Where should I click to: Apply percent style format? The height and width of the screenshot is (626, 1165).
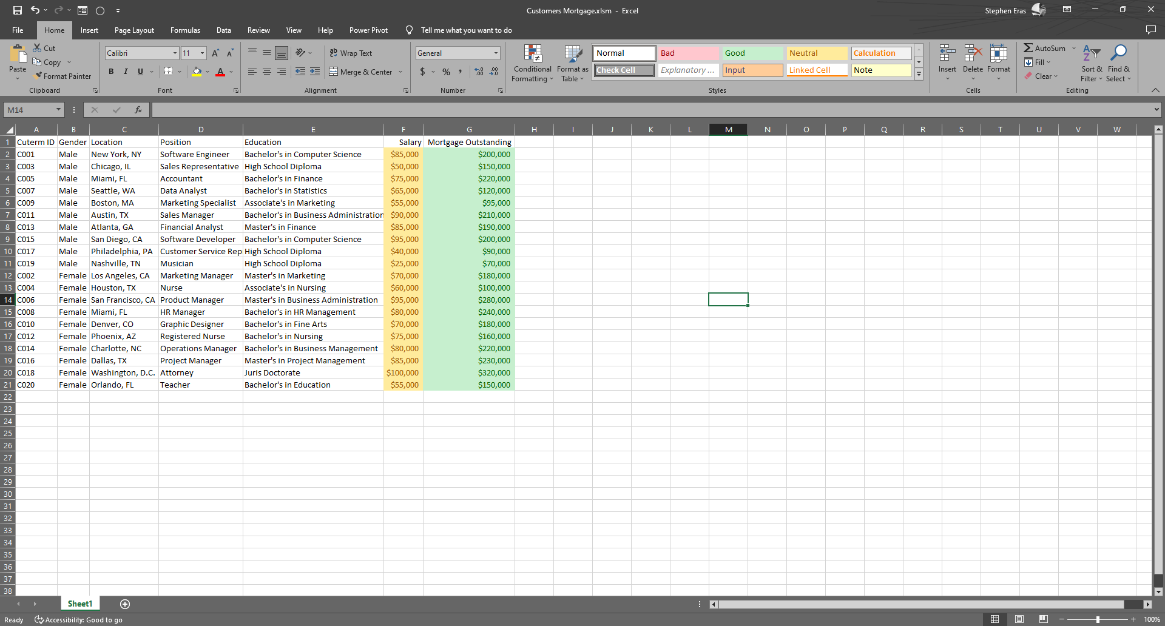click(x=447, y=72)
